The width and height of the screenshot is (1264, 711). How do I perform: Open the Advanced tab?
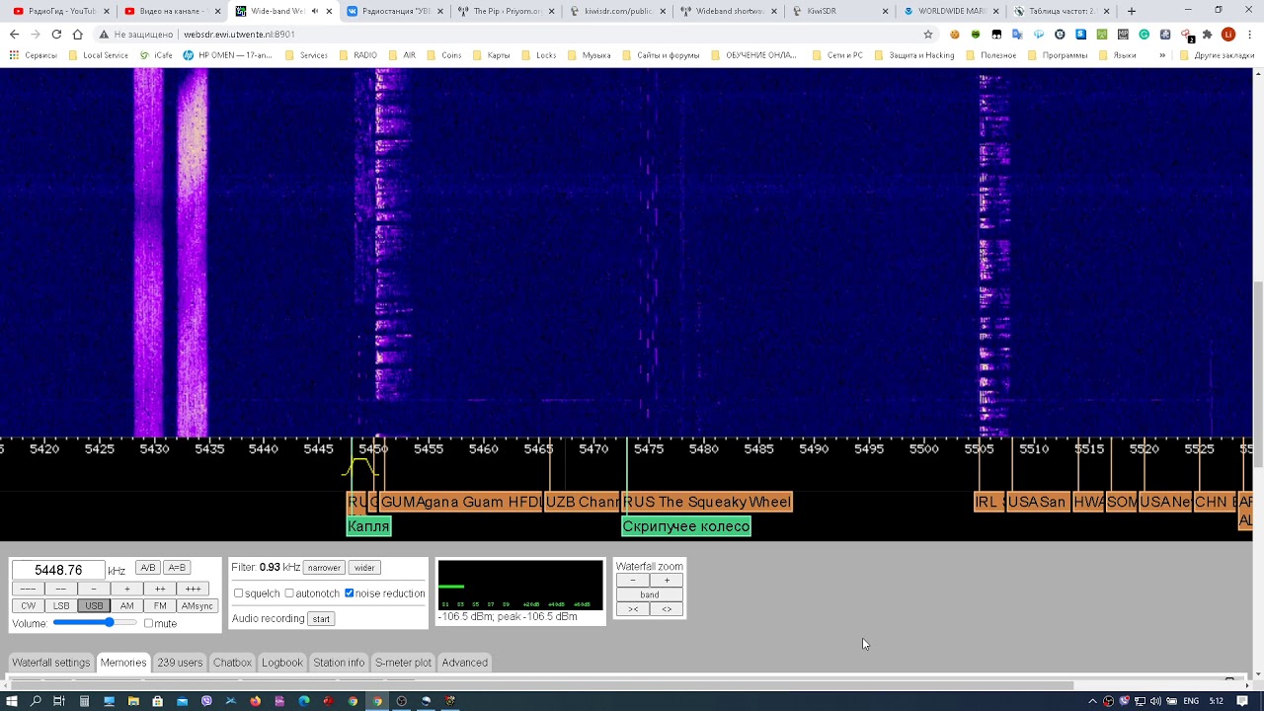(x=464, y=663)
